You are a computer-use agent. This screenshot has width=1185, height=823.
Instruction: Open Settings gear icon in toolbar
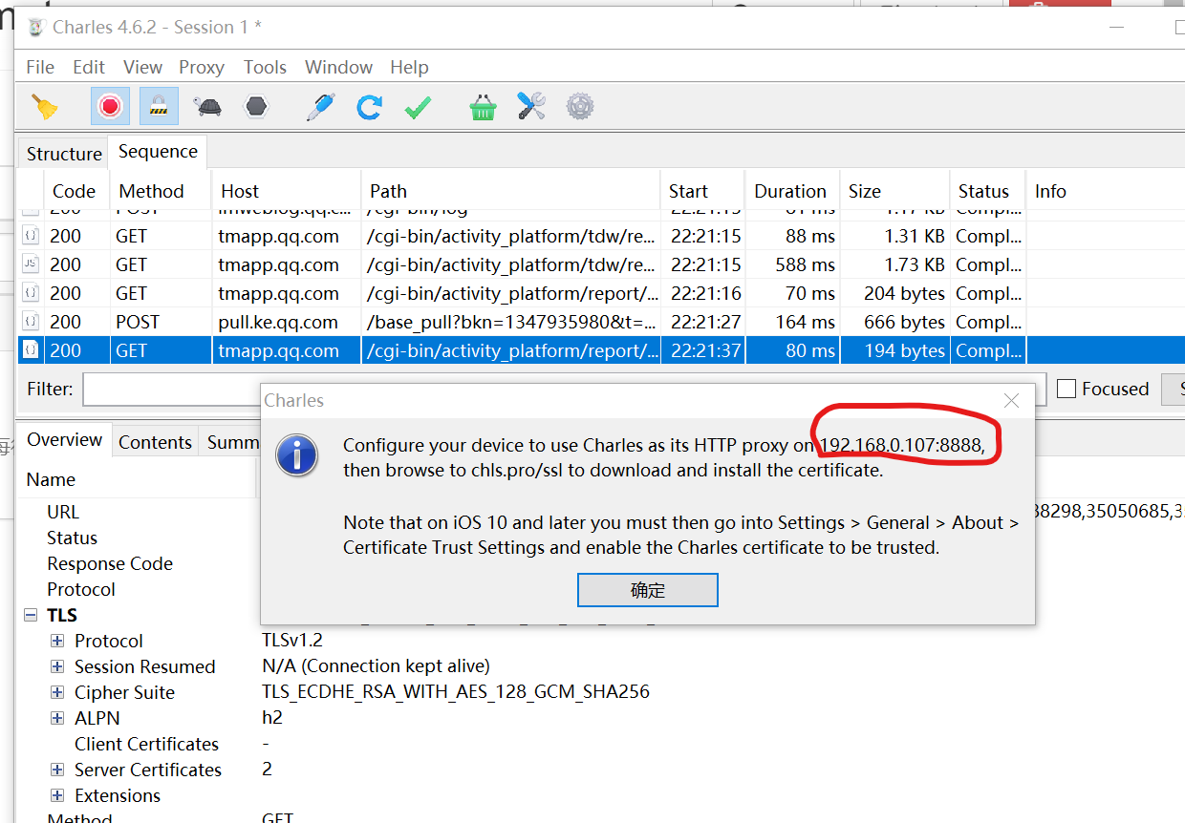tap(580, 106)
